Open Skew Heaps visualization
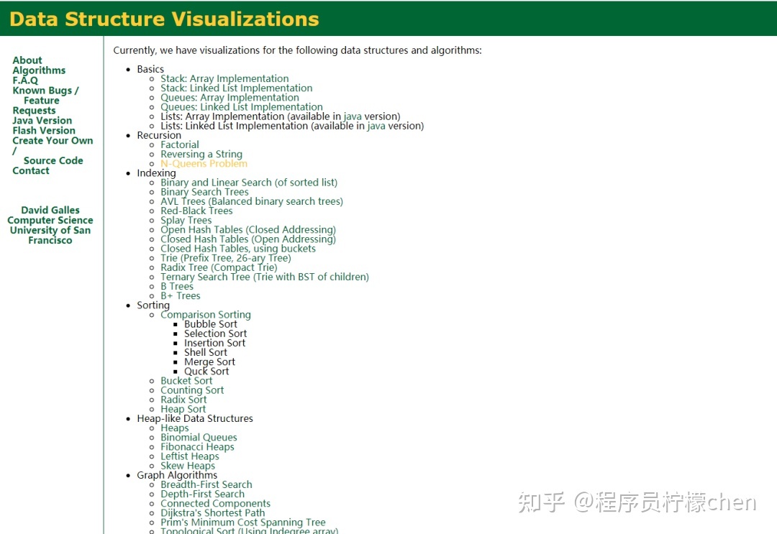 point(188,466)
